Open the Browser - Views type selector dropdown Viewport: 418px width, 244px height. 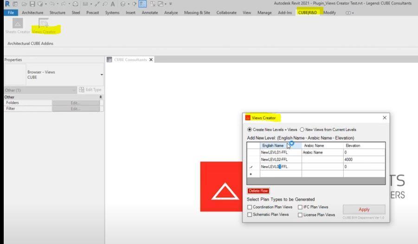(x=102, y=75)
